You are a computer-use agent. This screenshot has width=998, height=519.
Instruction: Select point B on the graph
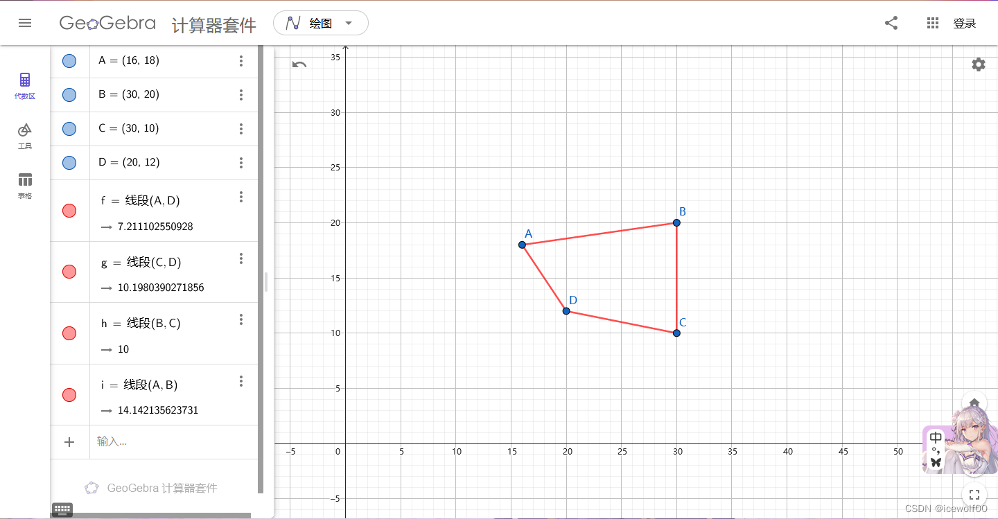click(676, 222)
